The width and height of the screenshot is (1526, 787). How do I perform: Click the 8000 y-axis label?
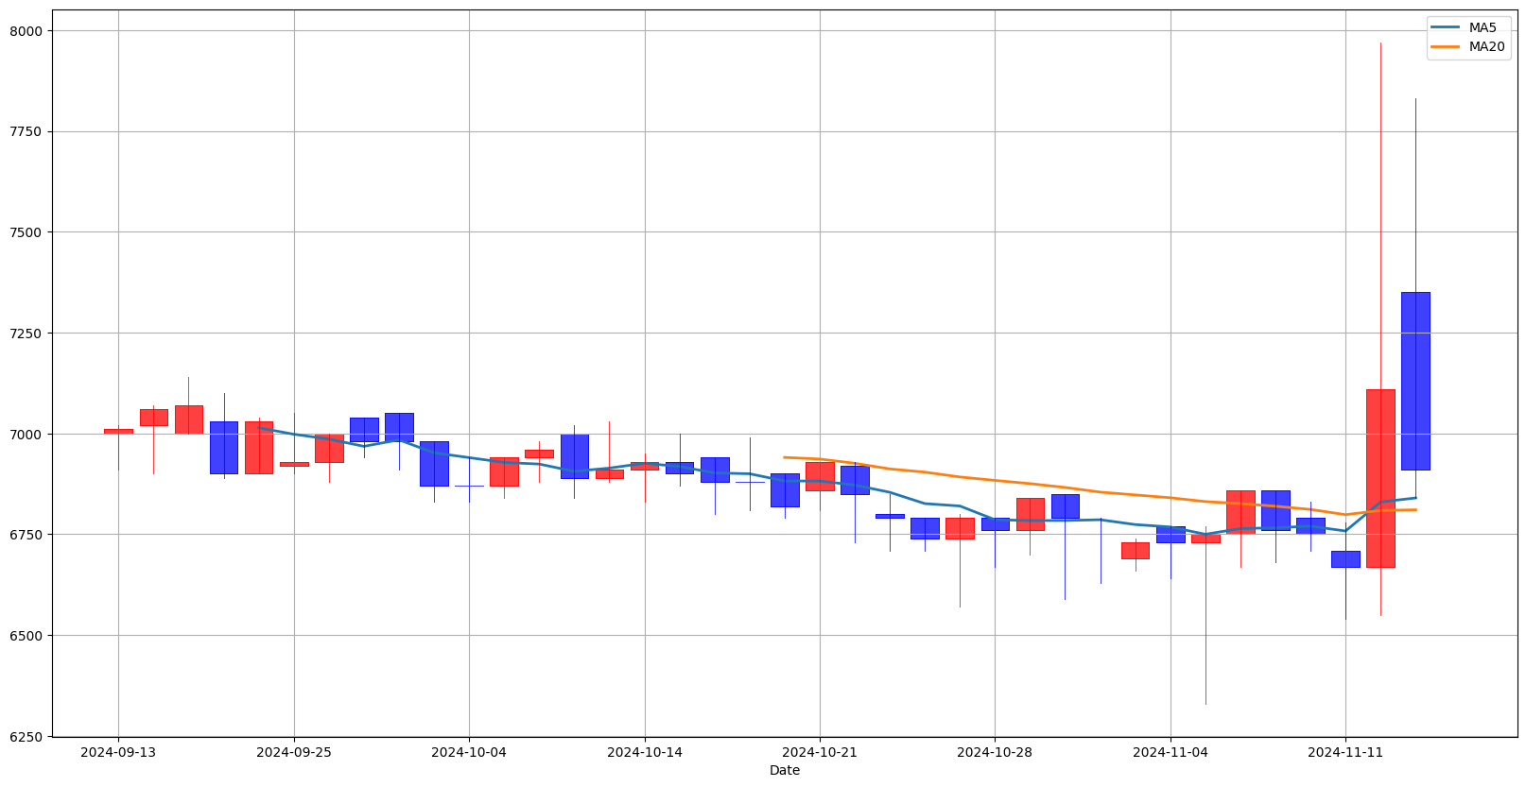coord(26,31)
